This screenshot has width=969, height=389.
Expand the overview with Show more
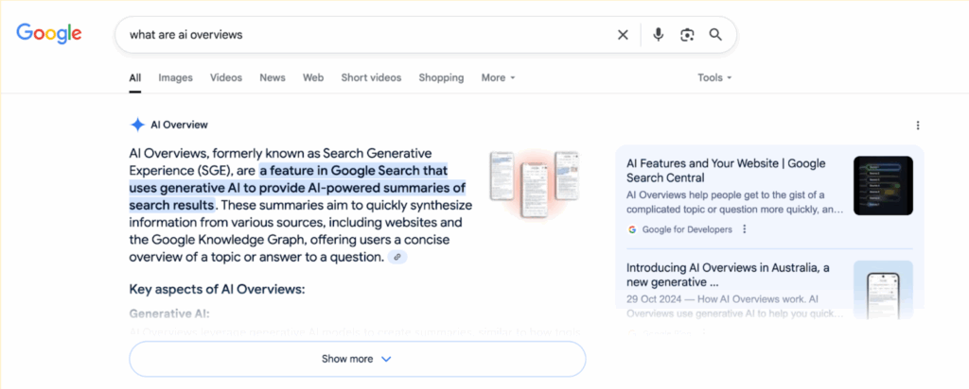pyautogui.click(x=357, y=359)
